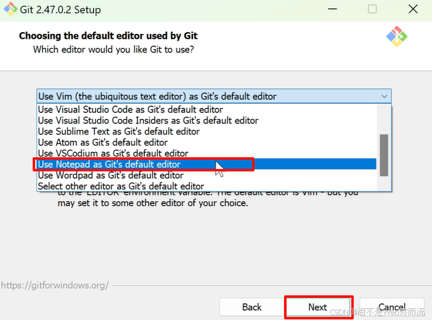This screenshot has height=320, width=432.
Task: Click 'Choosing the default editor' heading
Action: point(108,36)
